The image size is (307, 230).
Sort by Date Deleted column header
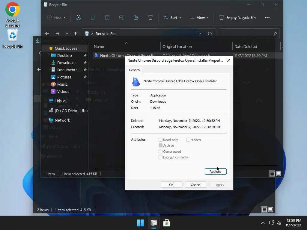pyautogui.click(x=246, y=46)
